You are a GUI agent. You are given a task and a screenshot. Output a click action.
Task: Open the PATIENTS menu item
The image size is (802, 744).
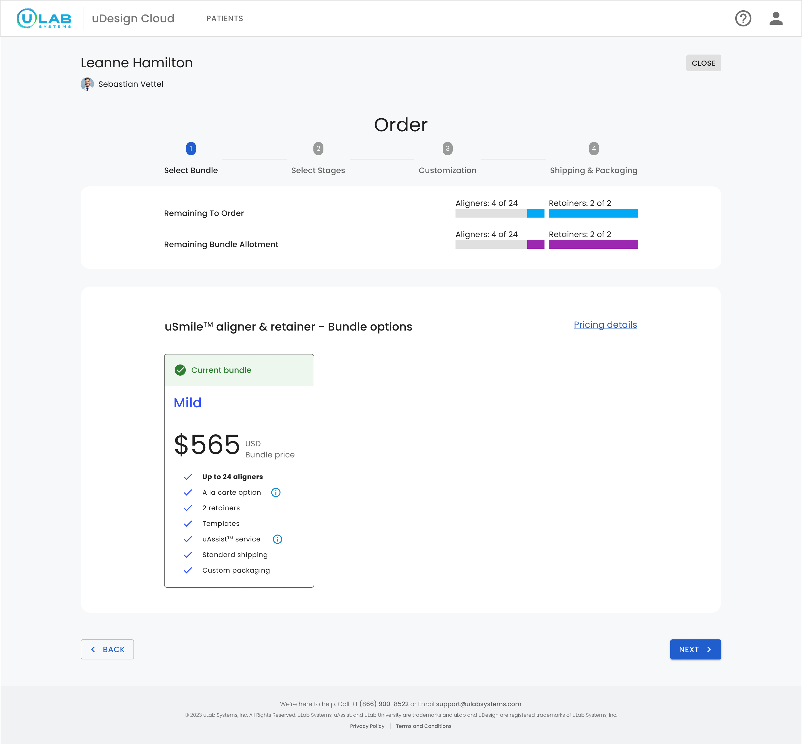tap(224, 19)
